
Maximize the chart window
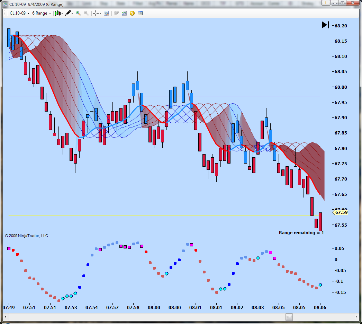pyautogui.click(x=343, y=3)
